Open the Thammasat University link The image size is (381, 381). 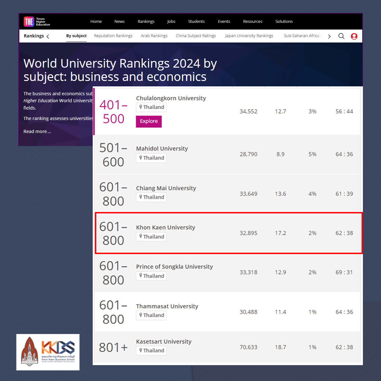tap(167, 306)
